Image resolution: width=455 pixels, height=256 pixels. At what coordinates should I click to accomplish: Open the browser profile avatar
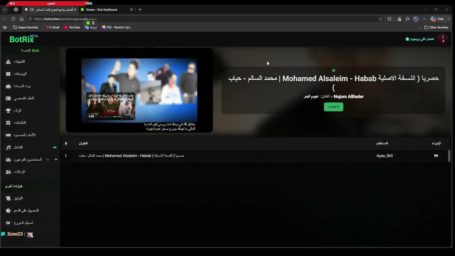coord(416,19)
